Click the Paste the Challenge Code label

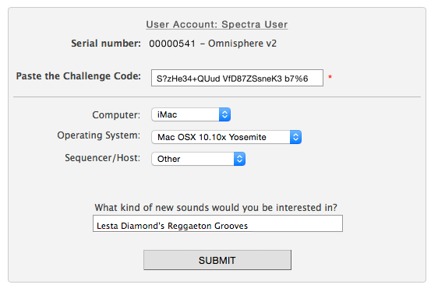point(79,76)
